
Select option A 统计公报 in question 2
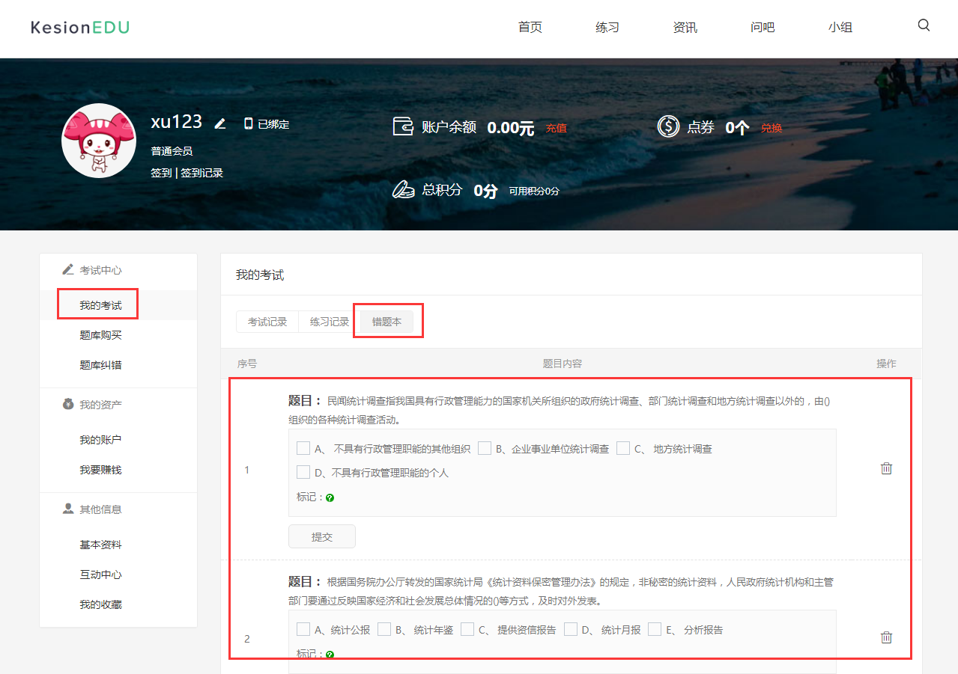(x=303, y=629)
